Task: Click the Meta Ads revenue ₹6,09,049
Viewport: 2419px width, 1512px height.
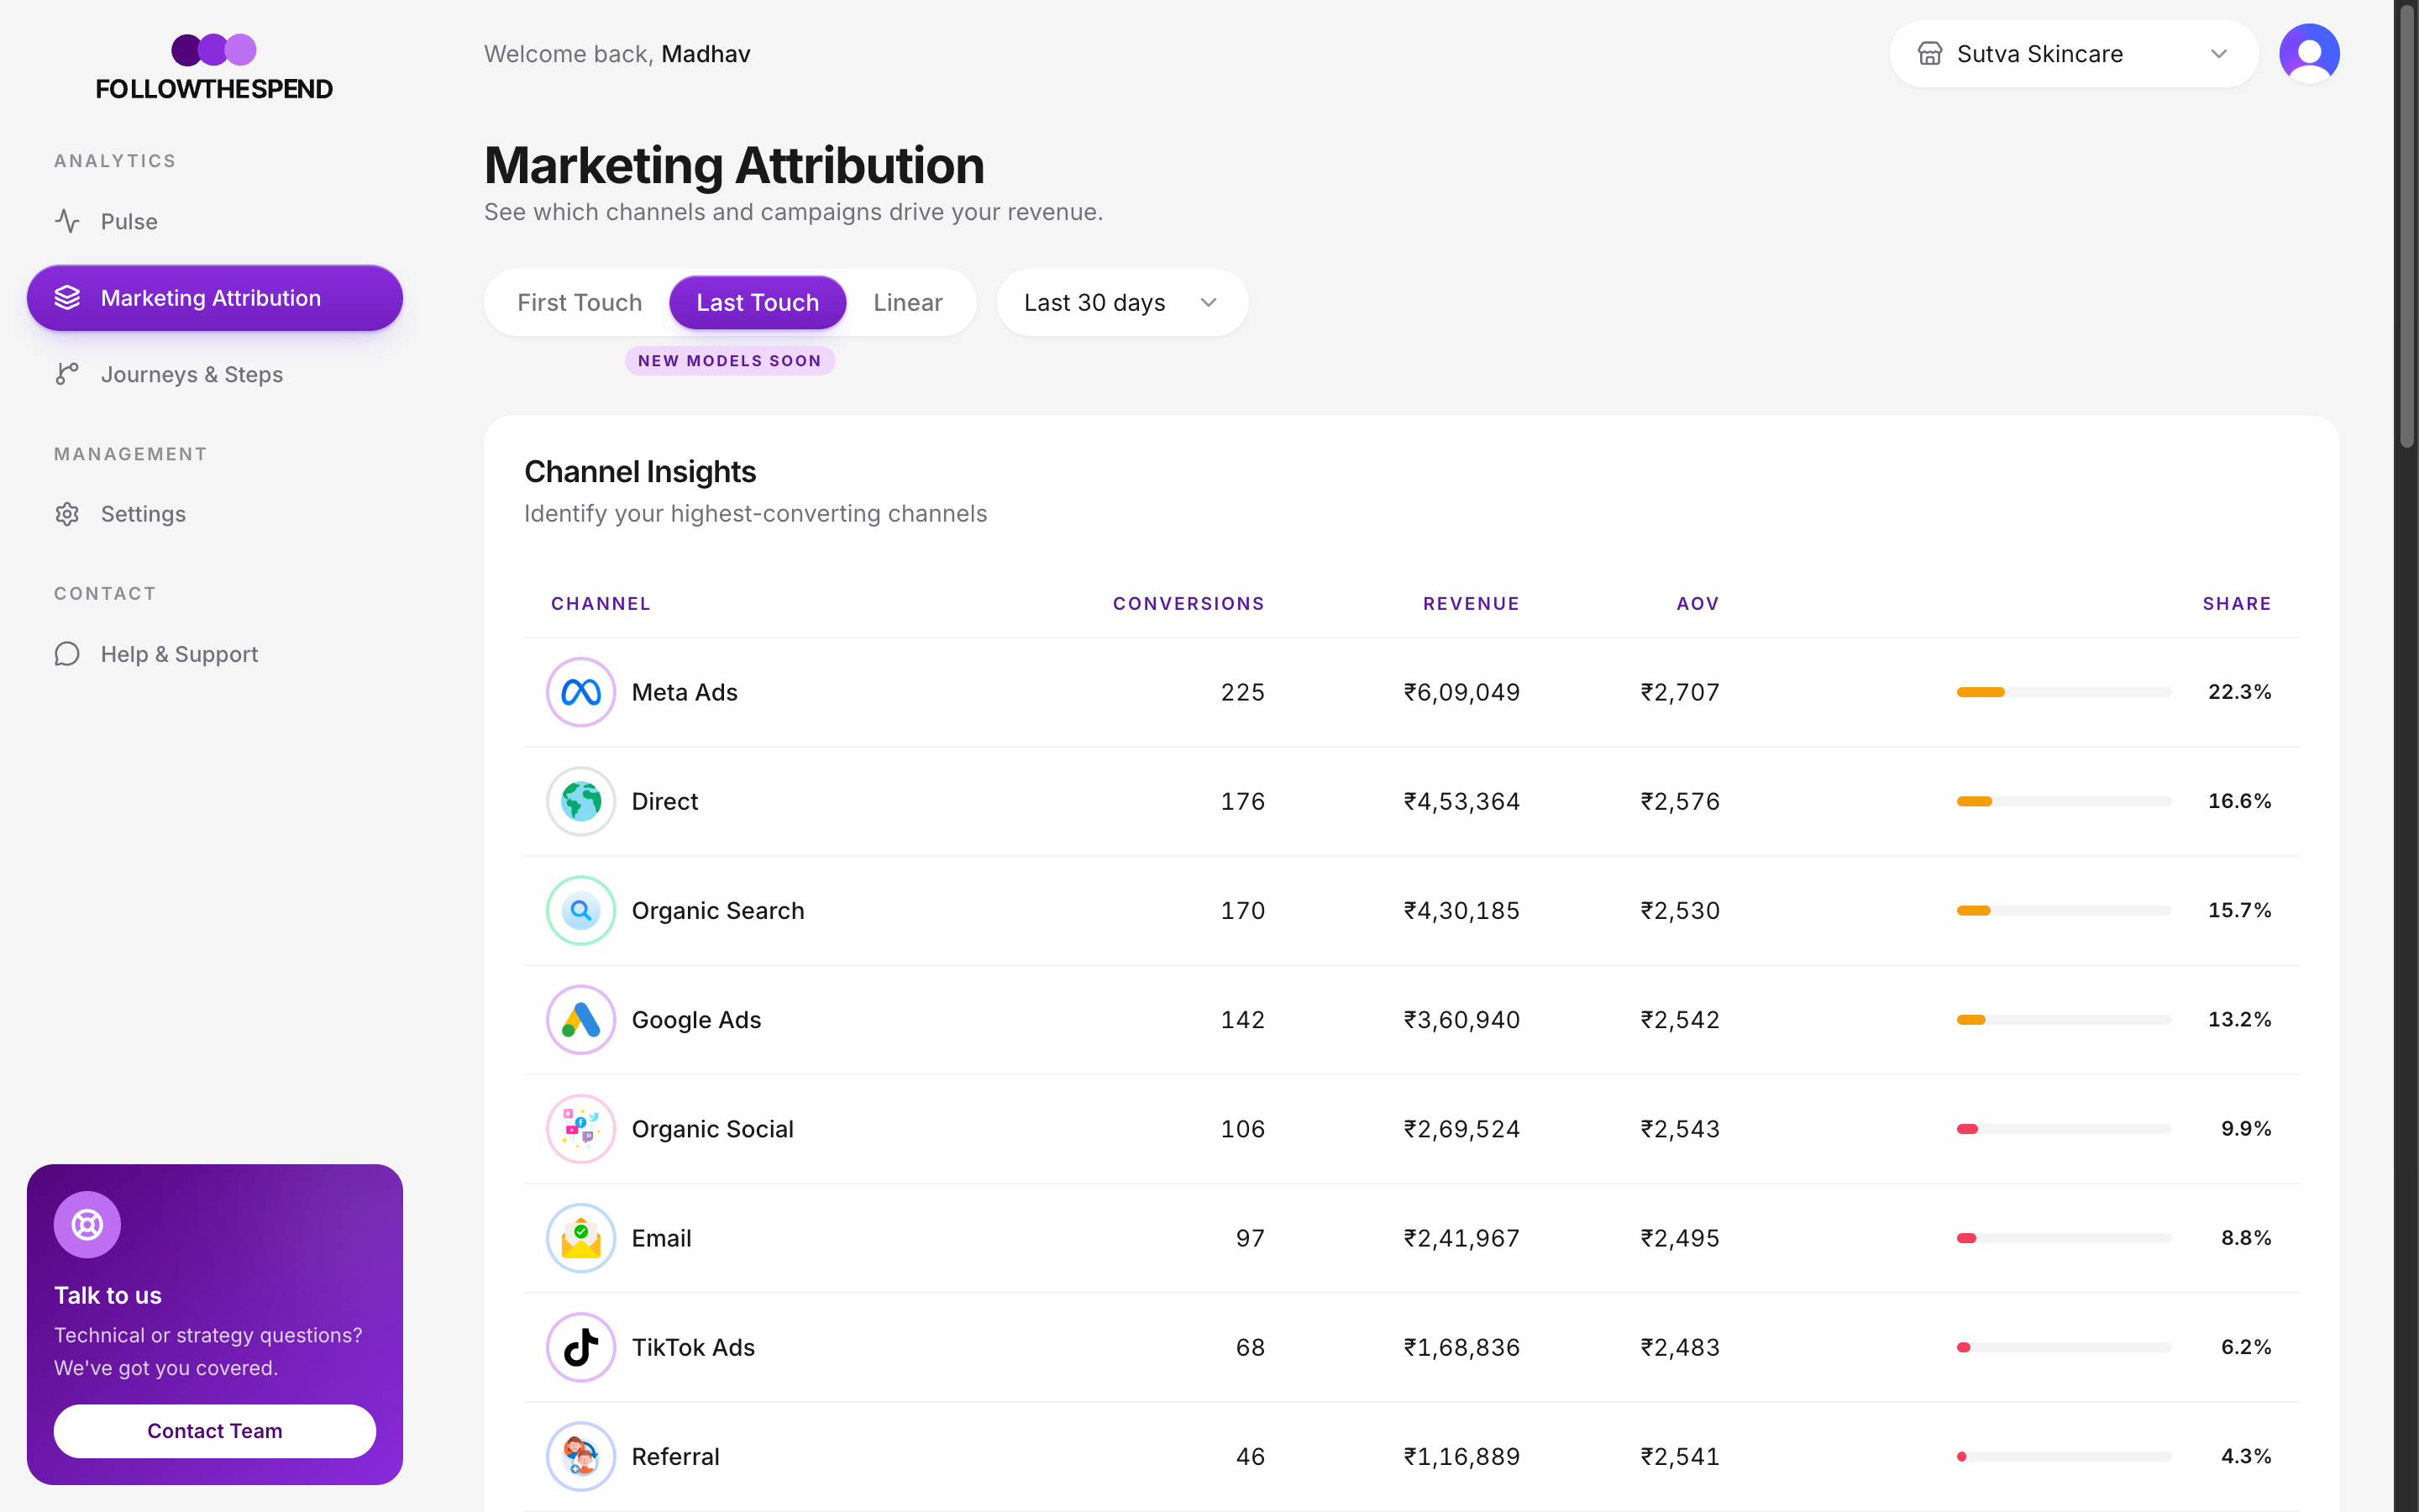Action: (x=1461, y=692)
